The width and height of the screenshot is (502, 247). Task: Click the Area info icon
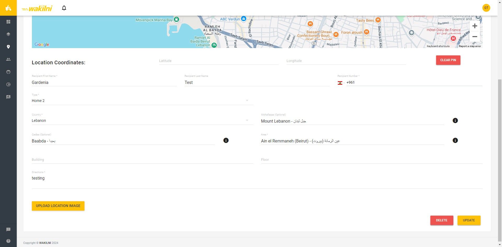pyautogui.click(x=455, y=140)
